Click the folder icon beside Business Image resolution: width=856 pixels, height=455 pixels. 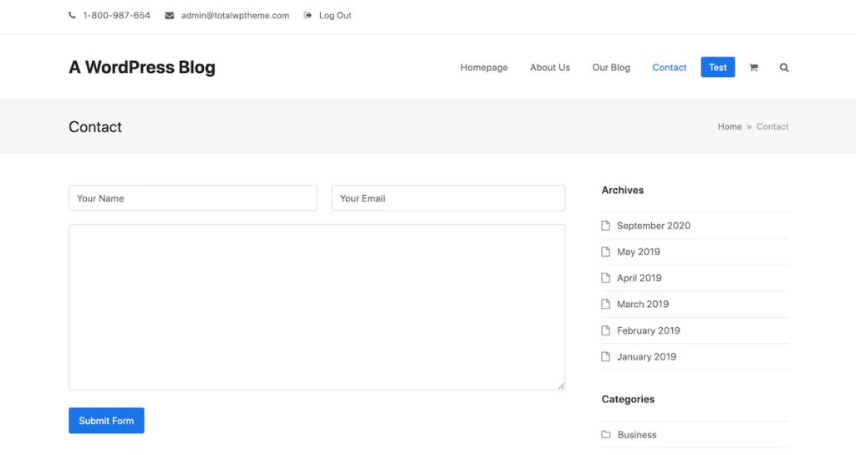606,435
